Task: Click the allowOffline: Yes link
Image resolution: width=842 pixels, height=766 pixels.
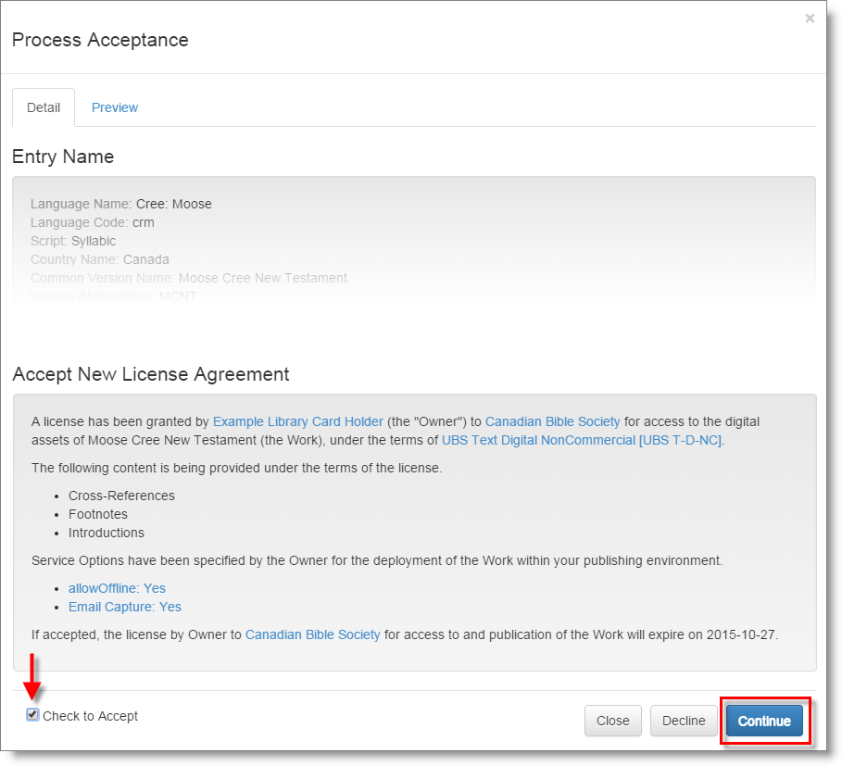Action: point(117,588)
